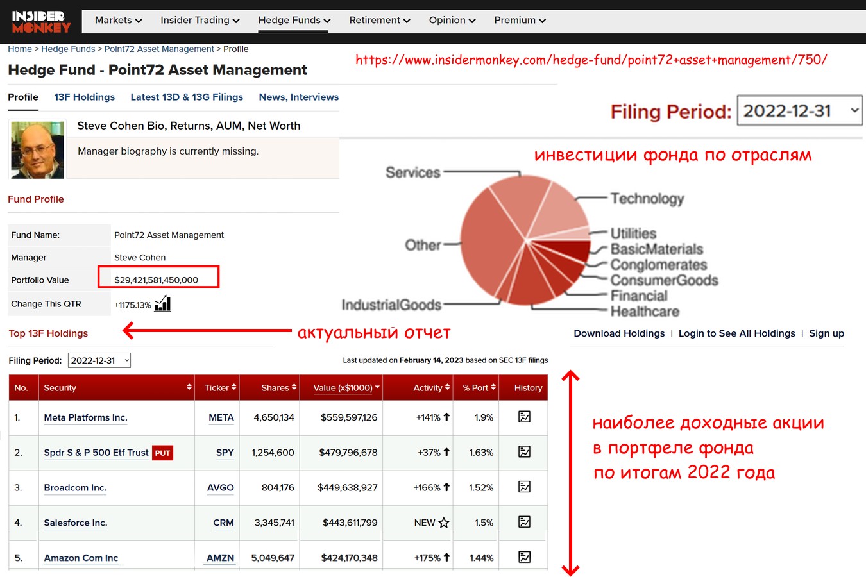This screenshot has width=866, height=577.
Task: Open the Filing Period dropdown above holdings table
Action: point(99,360)
